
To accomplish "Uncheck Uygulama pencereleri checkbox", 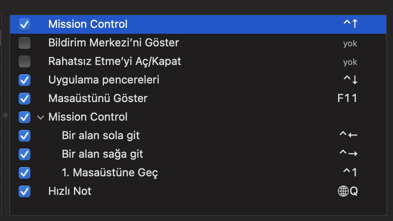I will click(x=25, y=80).
